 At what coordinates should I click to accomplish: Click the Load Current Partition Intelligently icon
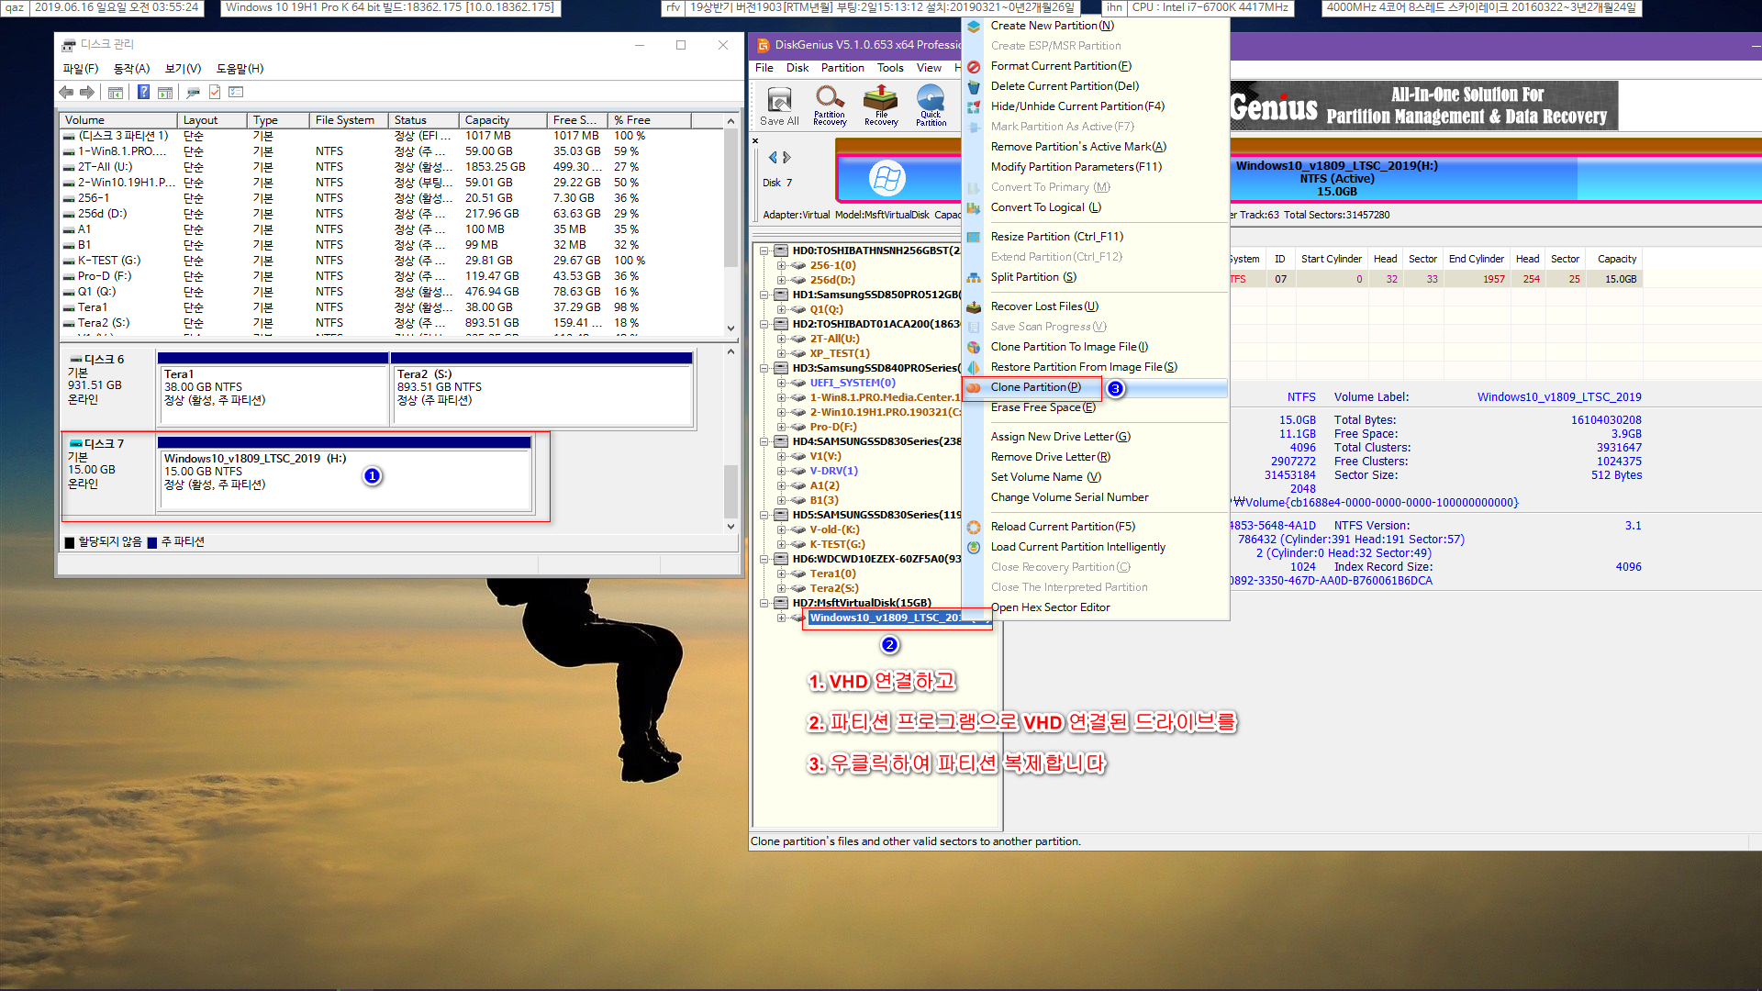[x=974, y=547]
